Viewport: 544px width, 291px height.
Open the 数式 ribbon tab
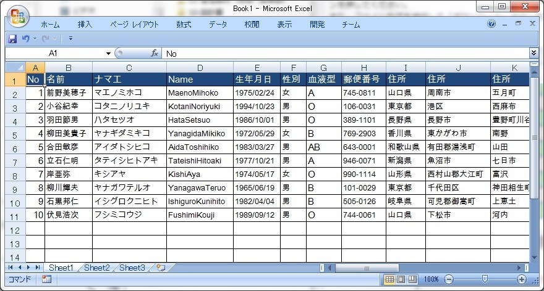(184, 25)
